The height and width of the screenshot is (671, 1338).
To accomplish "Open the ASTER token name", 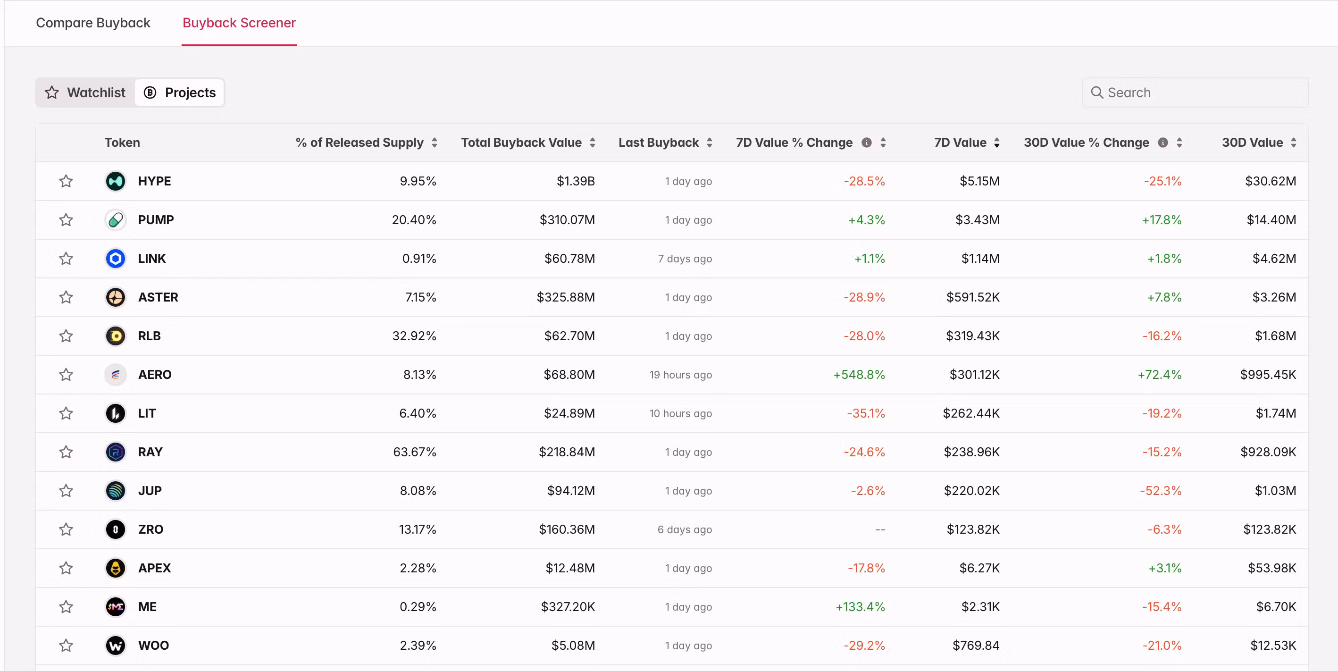I will click(x=158, y=297).
